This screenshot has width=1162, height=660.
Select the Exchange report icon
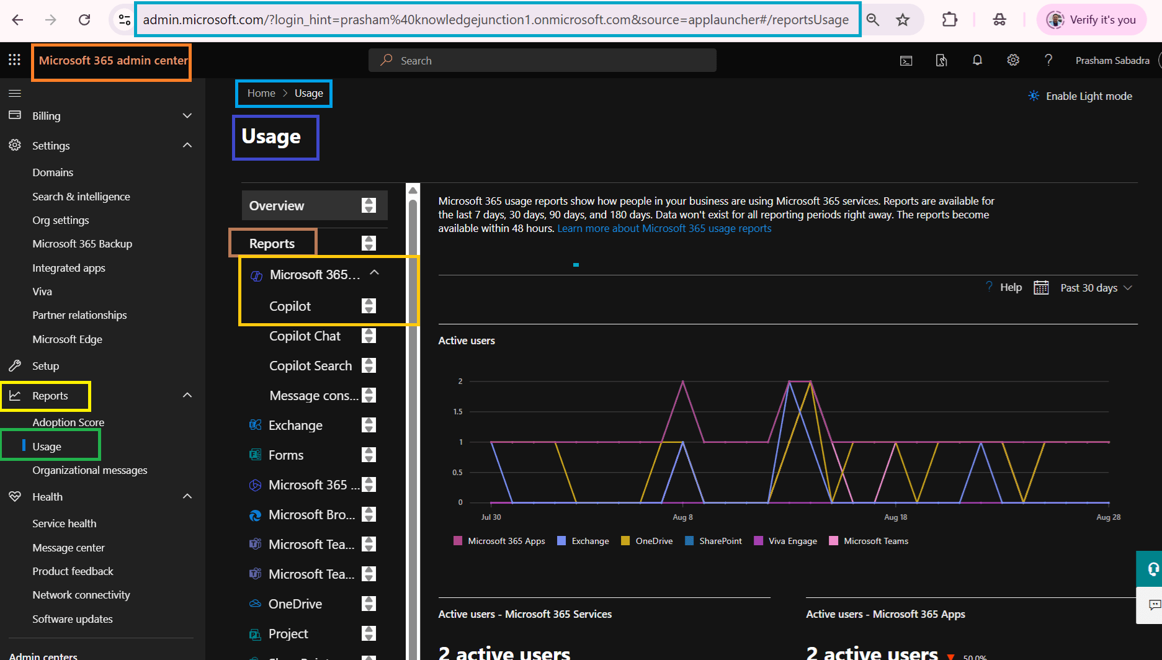click(254, 425)
